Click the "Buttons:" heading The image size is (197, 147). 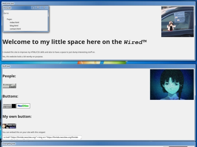point(10,96)
